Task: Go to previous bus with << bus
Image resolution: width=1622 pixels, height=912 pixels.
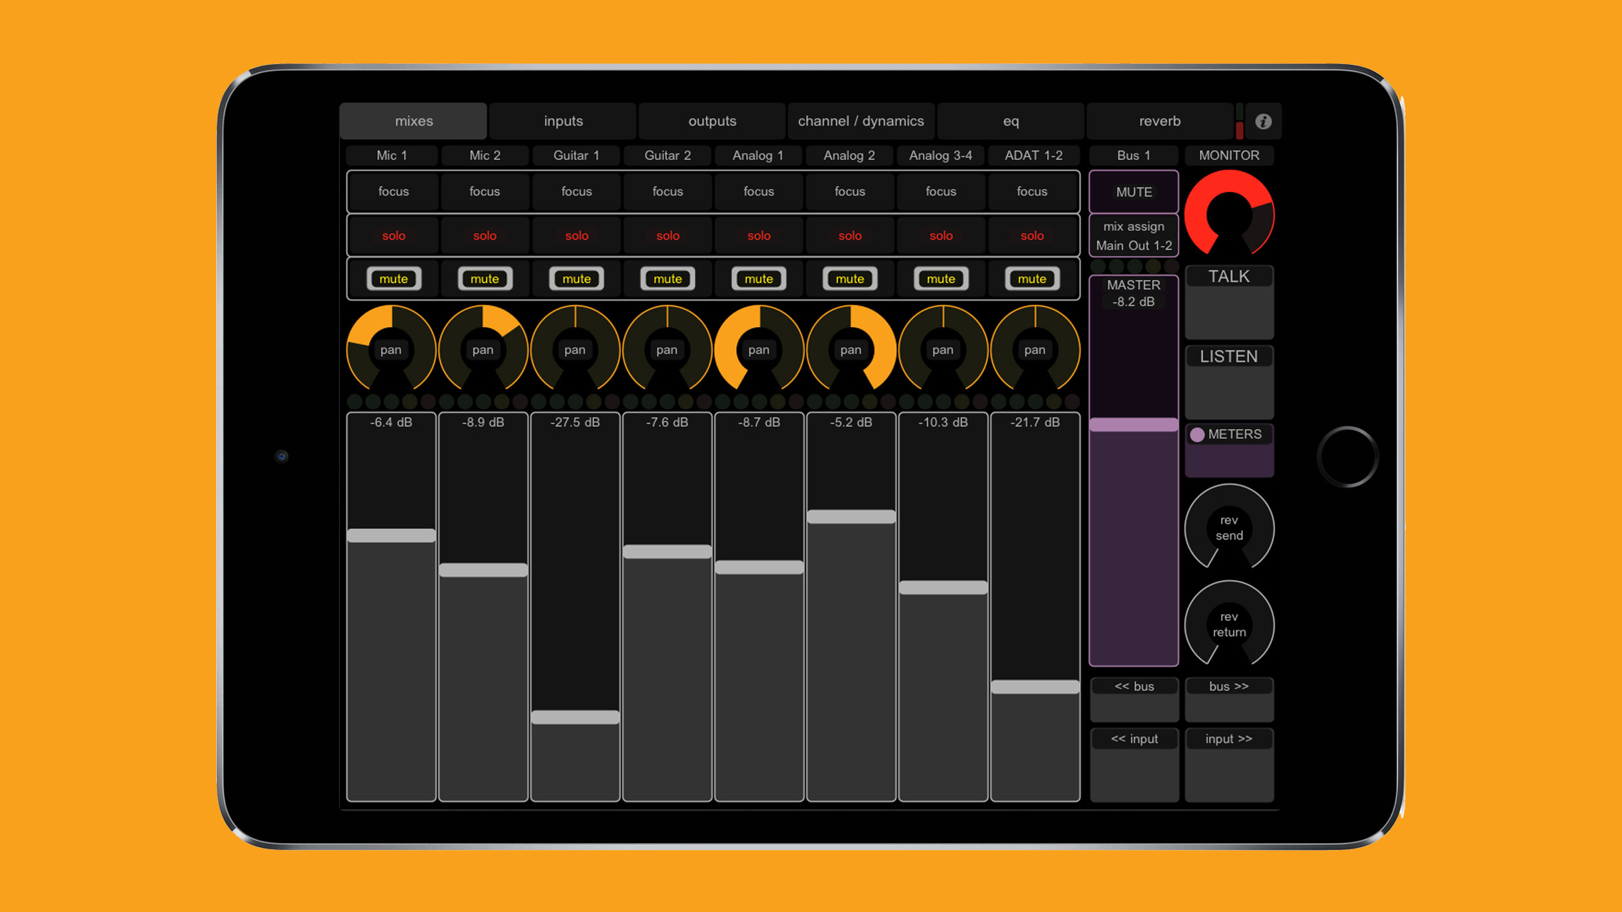Action: pyautogui.click(x=1135, y=699)
